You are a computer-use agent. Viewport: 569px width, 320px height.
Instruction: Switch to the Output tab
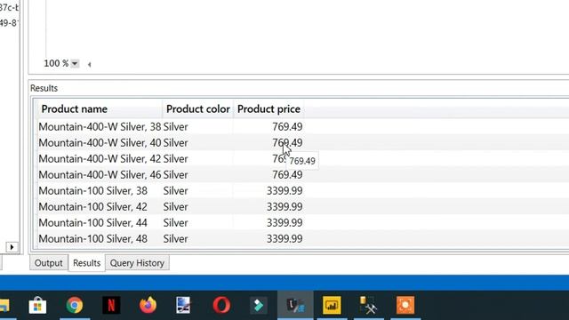[x=49, y=263]
